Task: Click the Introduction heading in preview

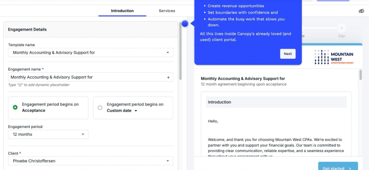Action: (219, 102)
